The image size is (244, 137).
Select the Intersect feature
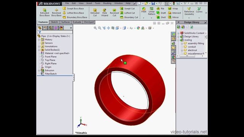[175, 13]
